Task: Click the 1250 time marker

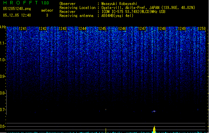Action: (x=202, y=28)
